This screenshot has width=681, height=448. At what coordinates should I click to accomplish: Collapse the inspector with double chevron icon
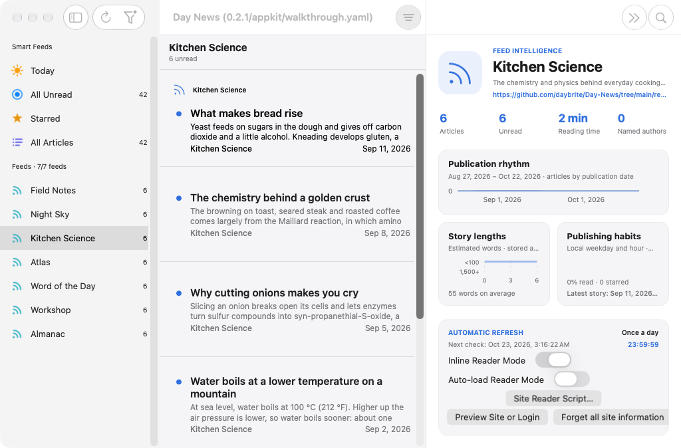634,17
